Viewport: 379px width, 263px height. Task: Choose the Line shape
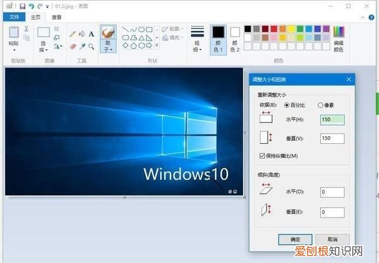tap(126, 30)
